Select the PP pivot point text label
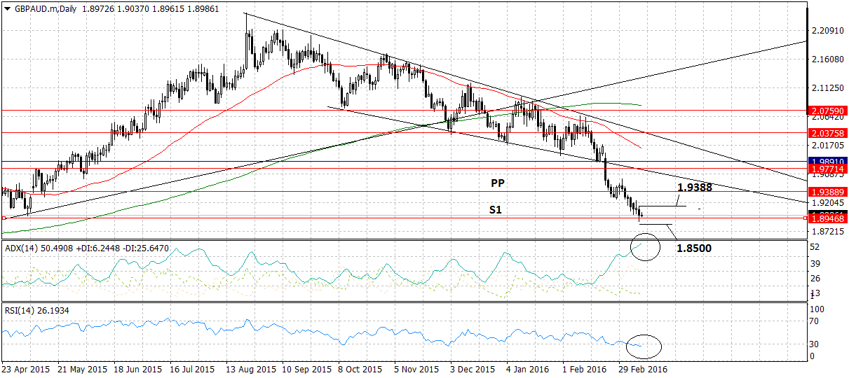 tap(498, 183)
